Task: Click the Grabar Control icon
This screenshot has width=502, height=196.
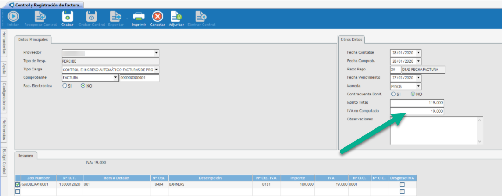Action: (91, 17)
